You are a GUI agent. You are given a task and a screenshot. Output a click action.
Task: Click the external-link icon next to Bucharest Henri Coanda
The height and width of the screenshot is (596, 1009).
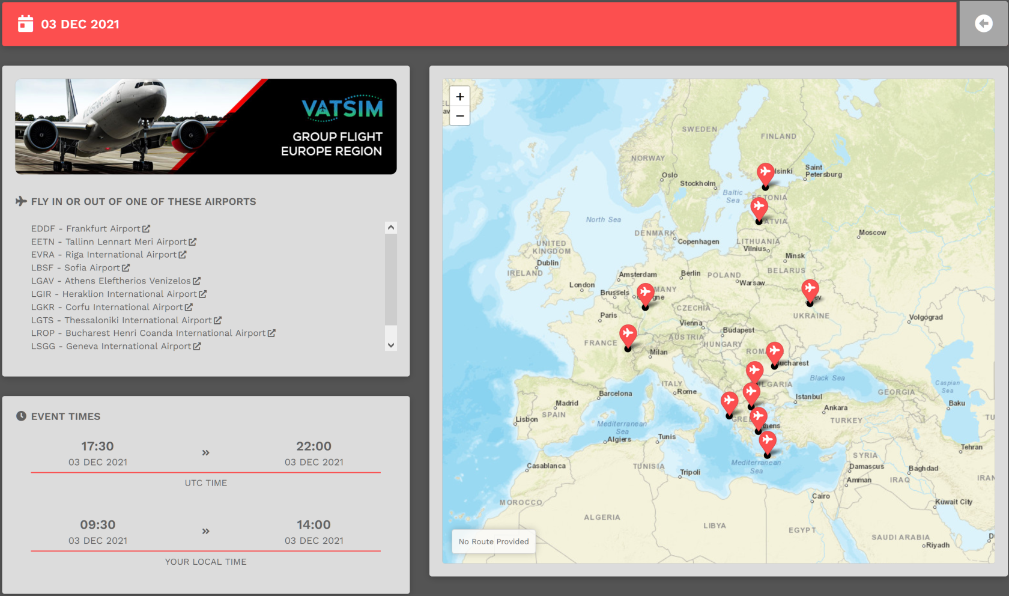coord(271,333)
